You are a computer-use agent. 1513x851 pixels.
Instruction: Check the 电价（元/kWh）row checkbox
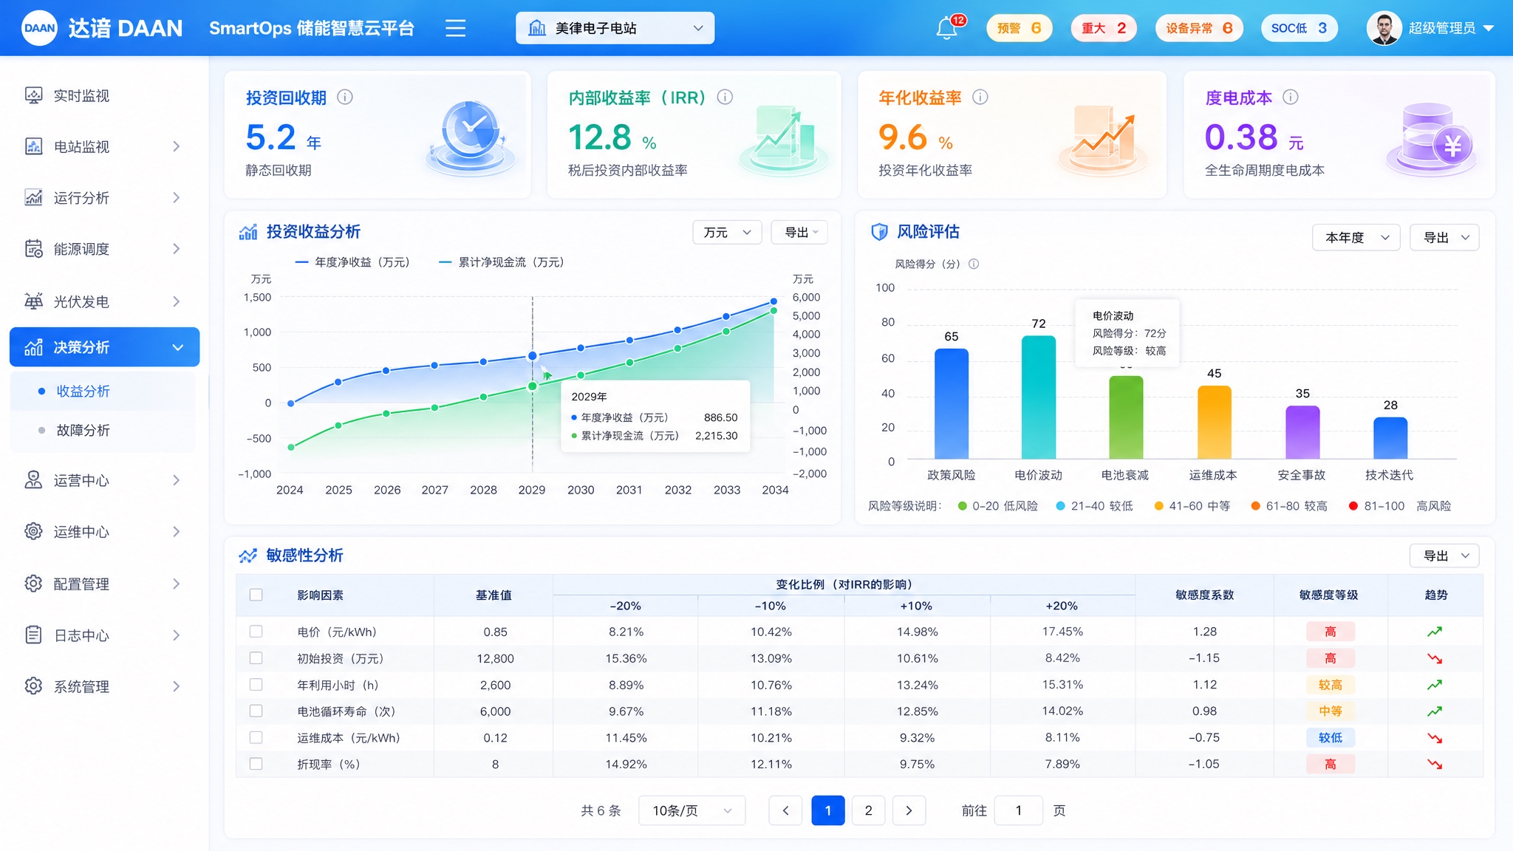pyautogui.click(x=256, y=632)
